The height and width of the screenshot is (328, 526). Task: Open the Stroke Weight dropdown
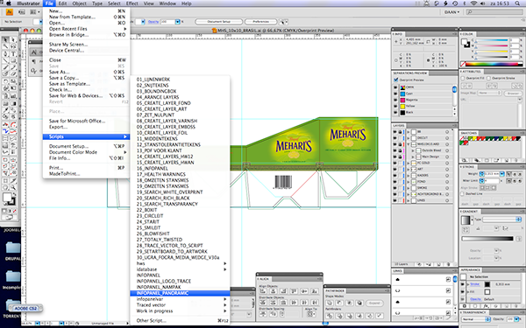tap(502, 174)
